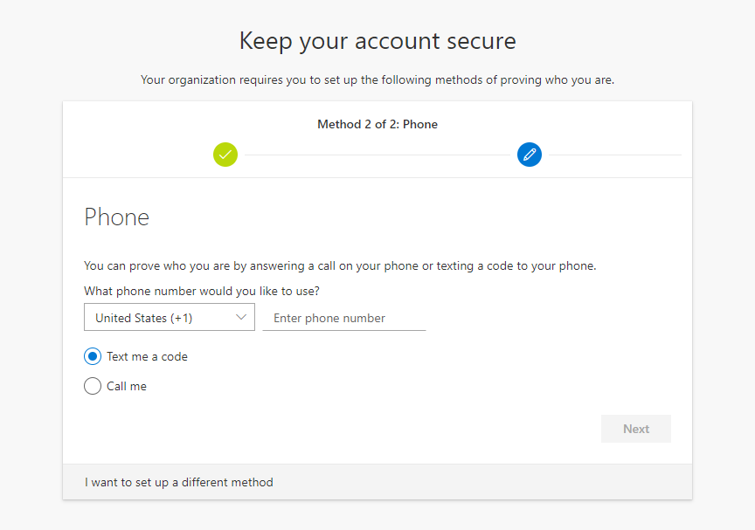Click the prove who you are description text
This screenshot has width=755, height=530.
(340, 266)
